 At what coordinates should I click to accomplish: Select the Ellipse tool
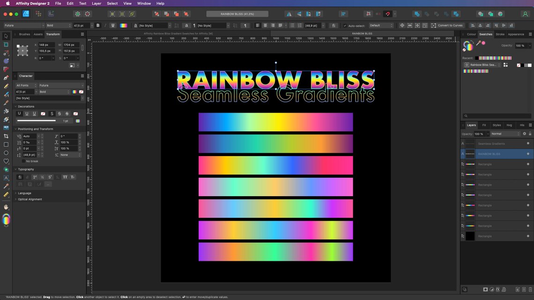click(6, 152)
